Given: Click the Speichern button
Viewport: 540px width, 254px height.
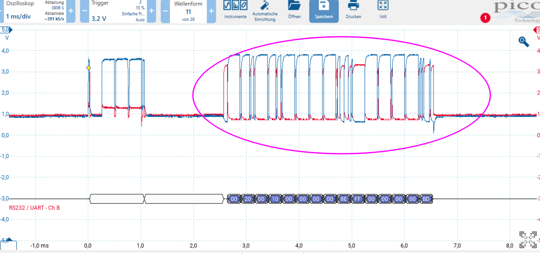Looking at the screenshot, I should (x=324, y=11).
